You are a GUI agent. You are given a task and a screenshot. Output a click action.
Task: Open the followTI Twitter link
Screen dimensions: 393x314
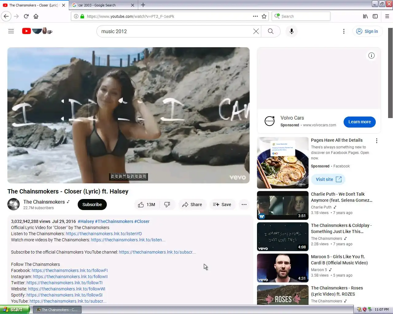[64, 283]
